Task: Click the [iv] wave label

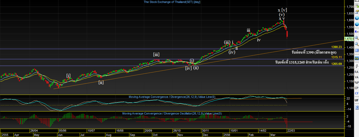Action: [188, 68]
